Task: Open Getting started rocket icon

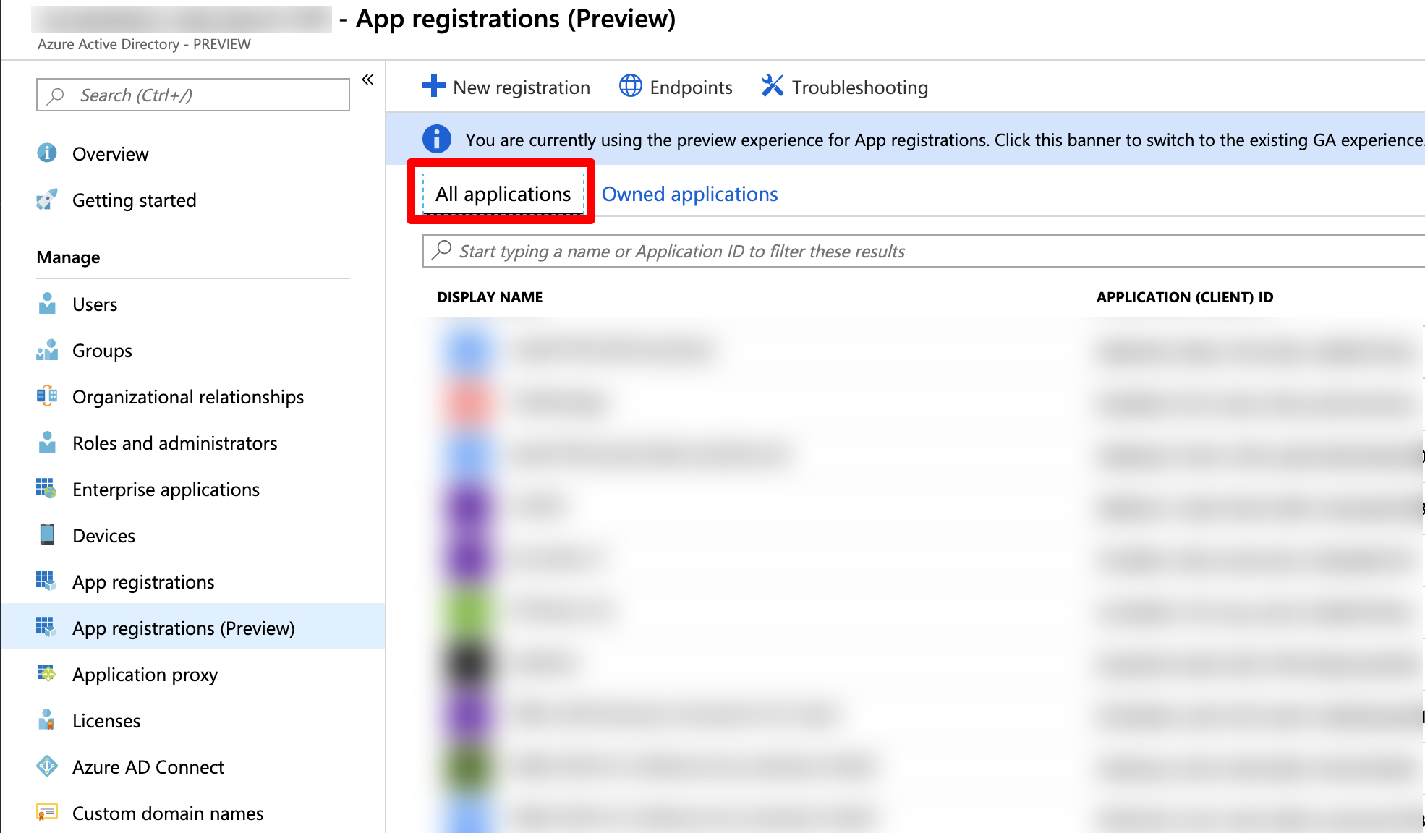Action: point(47,200)
